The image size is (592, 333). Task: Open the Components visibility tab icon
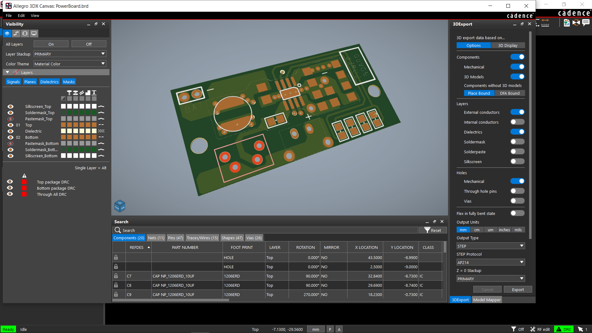25,33
